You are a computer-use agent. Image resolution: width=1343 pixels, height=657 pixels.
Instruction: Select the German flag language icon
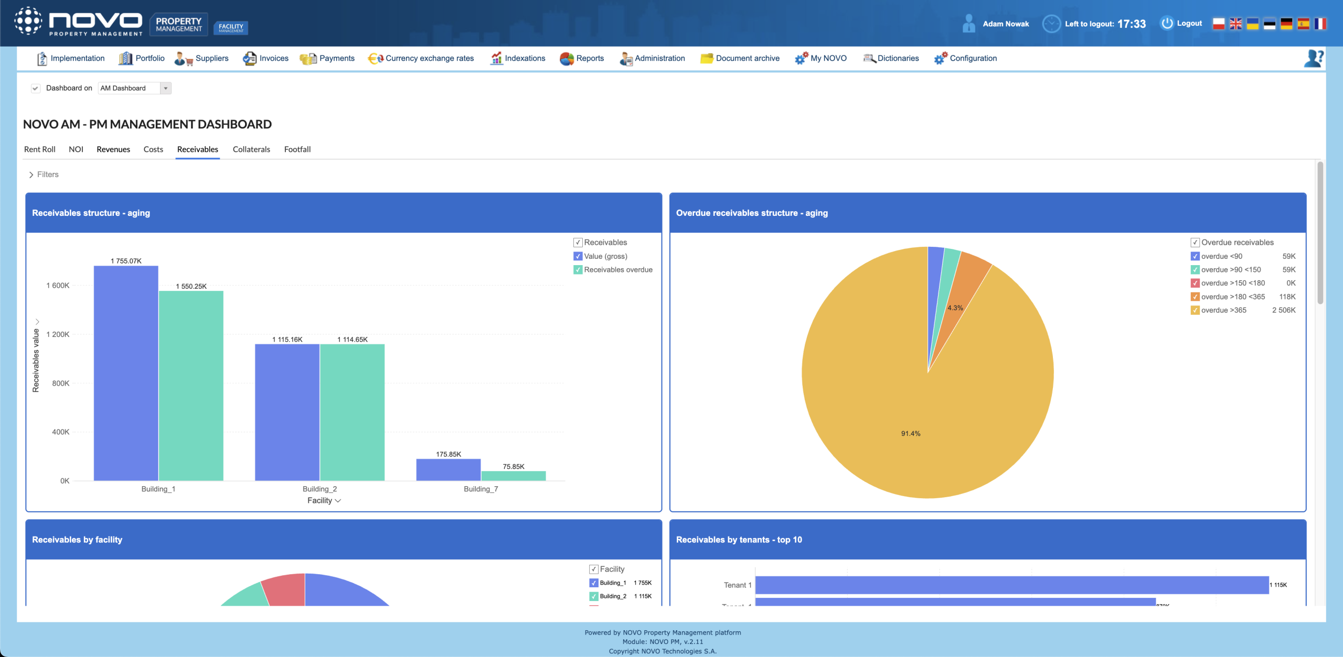pyautogui.click(x=1286, y=24)
